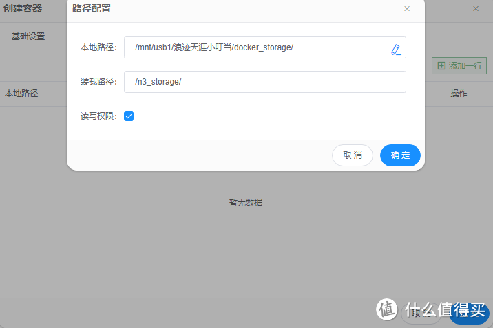Click the 本地路径 table column header
493x328 pixels.
(21, 94)
